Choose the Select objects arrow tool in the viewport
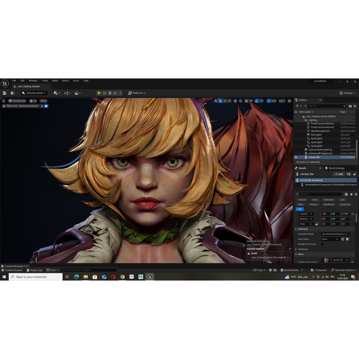This screenshot has width=359, height=359. click(x=216, y=101)
